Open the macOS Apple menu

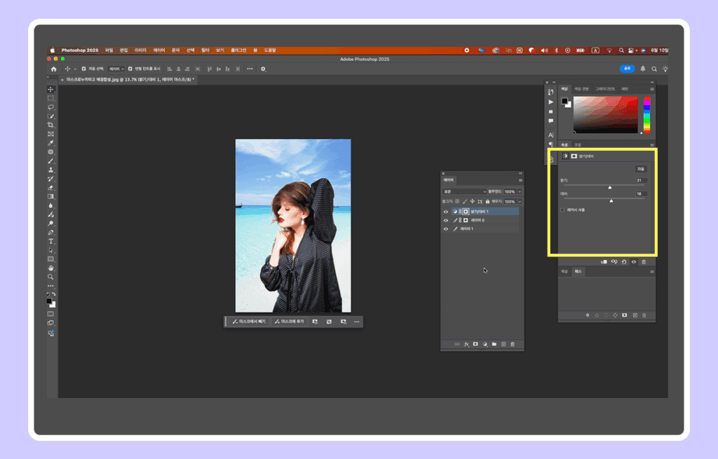click(52, 50)
